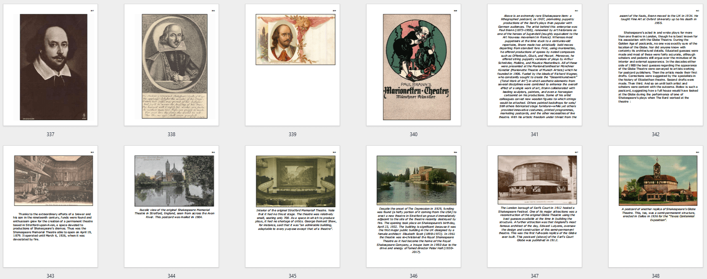Viewport: 707px width, 279px height.
Task: Open the "Bucolic view" Shakespeare Memorial Theatre slide
Action: coord(171,207)
